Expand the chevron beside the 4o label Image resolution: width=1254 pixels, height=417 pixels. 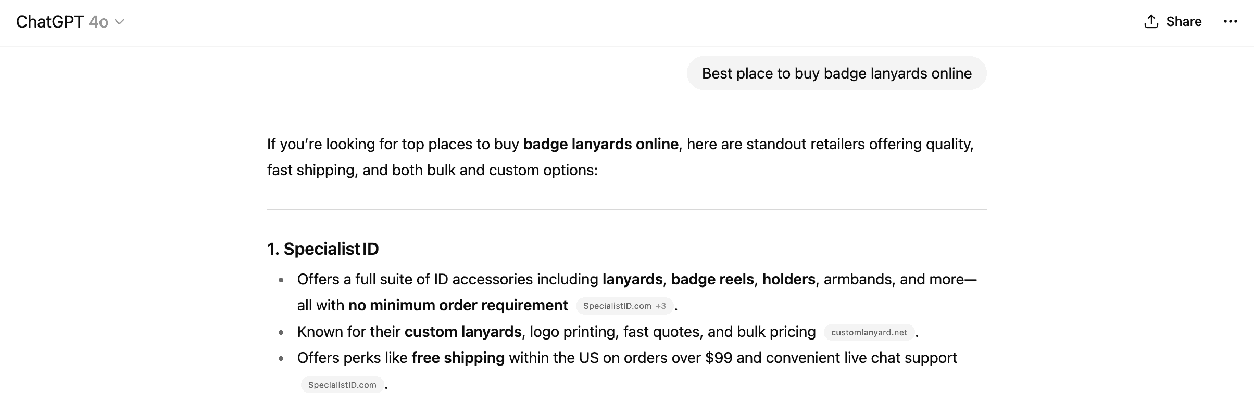119,22
